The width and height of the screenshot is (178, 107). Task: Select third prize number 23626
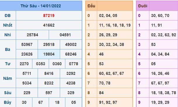click(27, 54)
